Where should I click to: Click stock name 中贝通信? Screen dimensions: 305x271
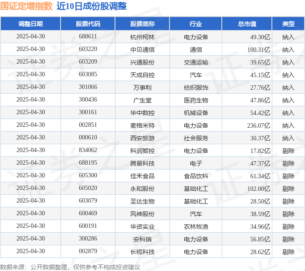[142, 50]
